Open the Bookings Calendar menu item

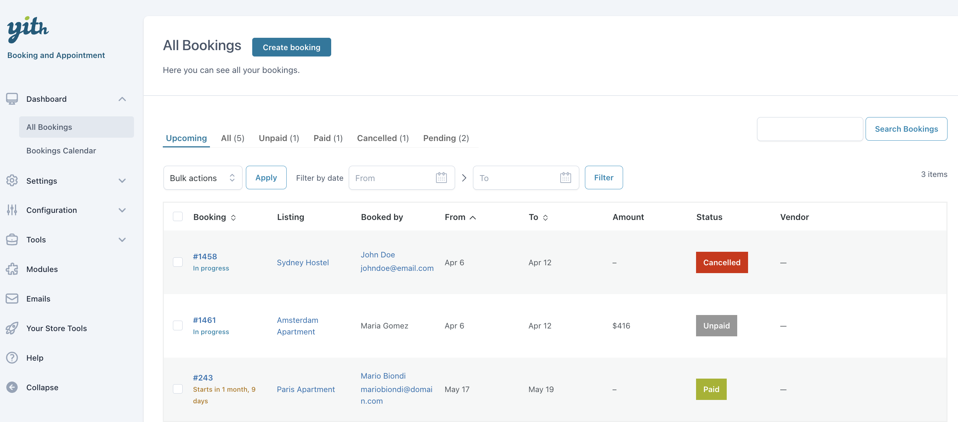tap(61, 151)
